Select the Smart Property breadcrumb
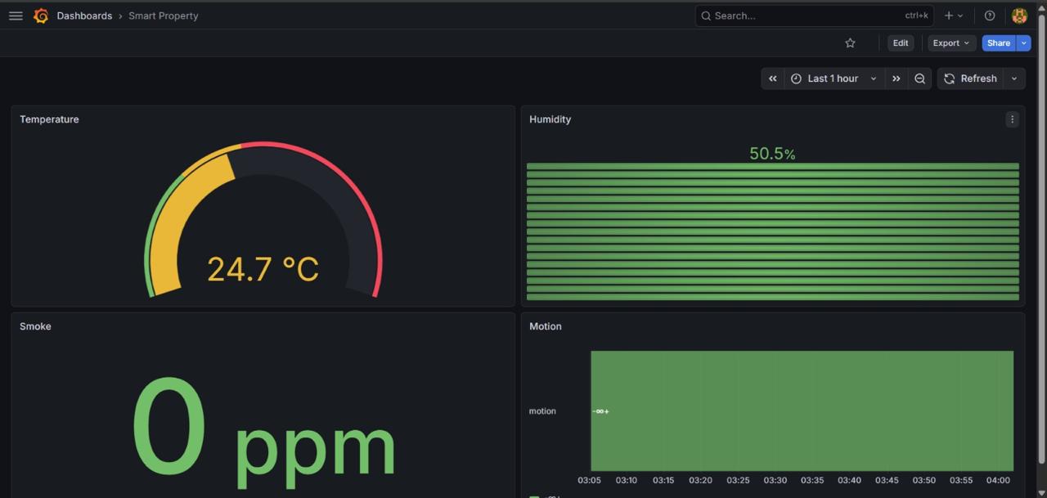Viewport: 1047px width, 498px height. pos(163,16)
